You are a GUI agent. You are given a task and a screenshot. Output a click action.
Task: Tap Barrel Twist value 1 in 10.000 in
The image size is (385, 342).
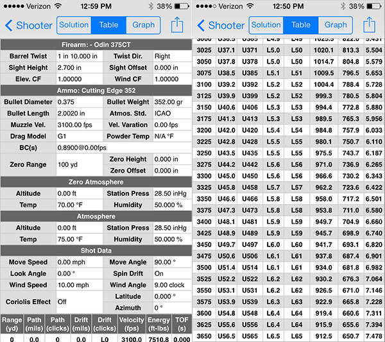[x=80, y=56]
